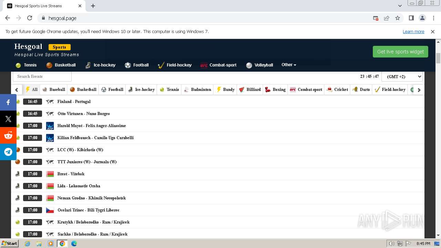441x248 pixels.
Task: Expand Chrome tab search chevron
Action: (x=400, y=6)
